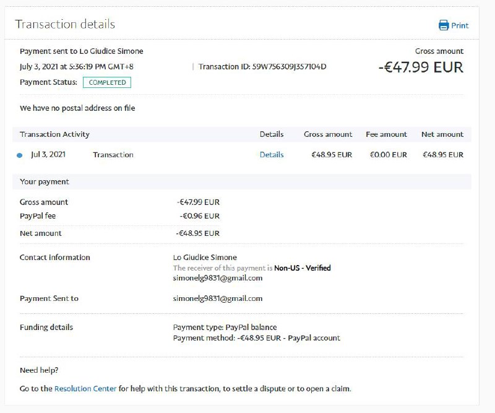Open the Resolution Center link

click(85, 389)
